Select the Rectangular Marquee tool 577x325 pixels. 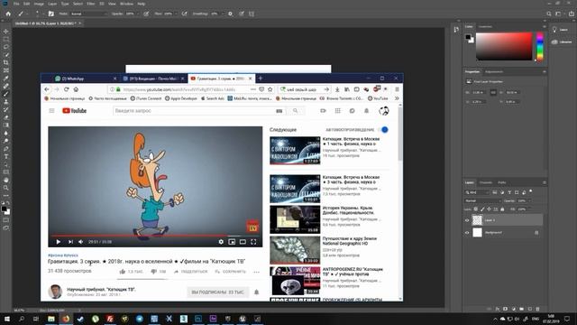click(6, 39)
